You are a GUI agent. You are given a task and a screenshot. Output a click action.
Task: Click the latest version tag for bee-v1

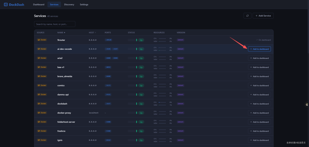[x=181, y=67]
